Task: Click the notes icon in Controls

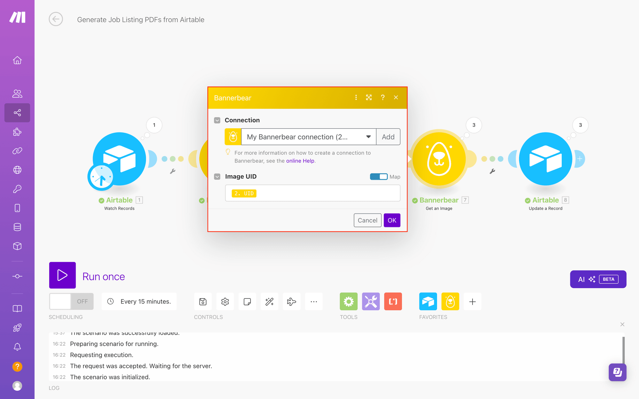Action: pos(247,301)
